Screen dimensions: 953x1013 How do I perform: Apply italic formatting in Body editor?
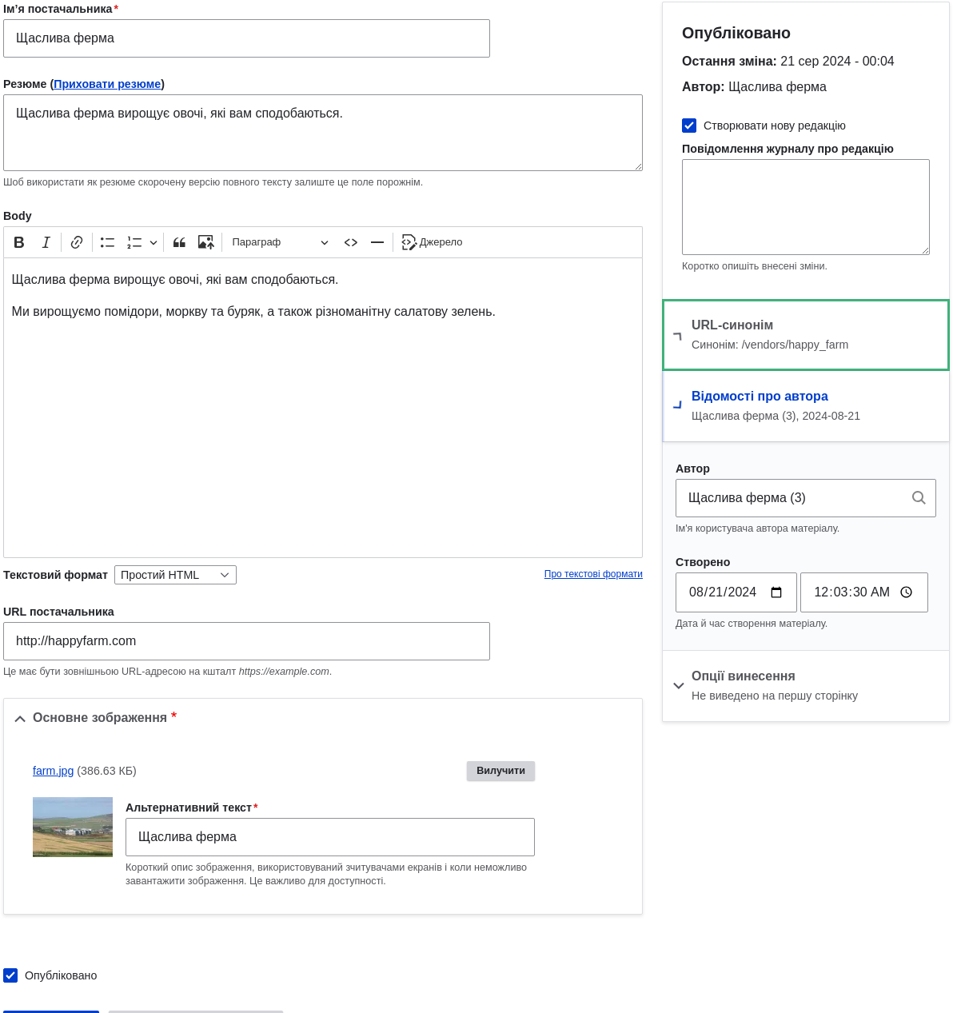[x=46, y=242]
